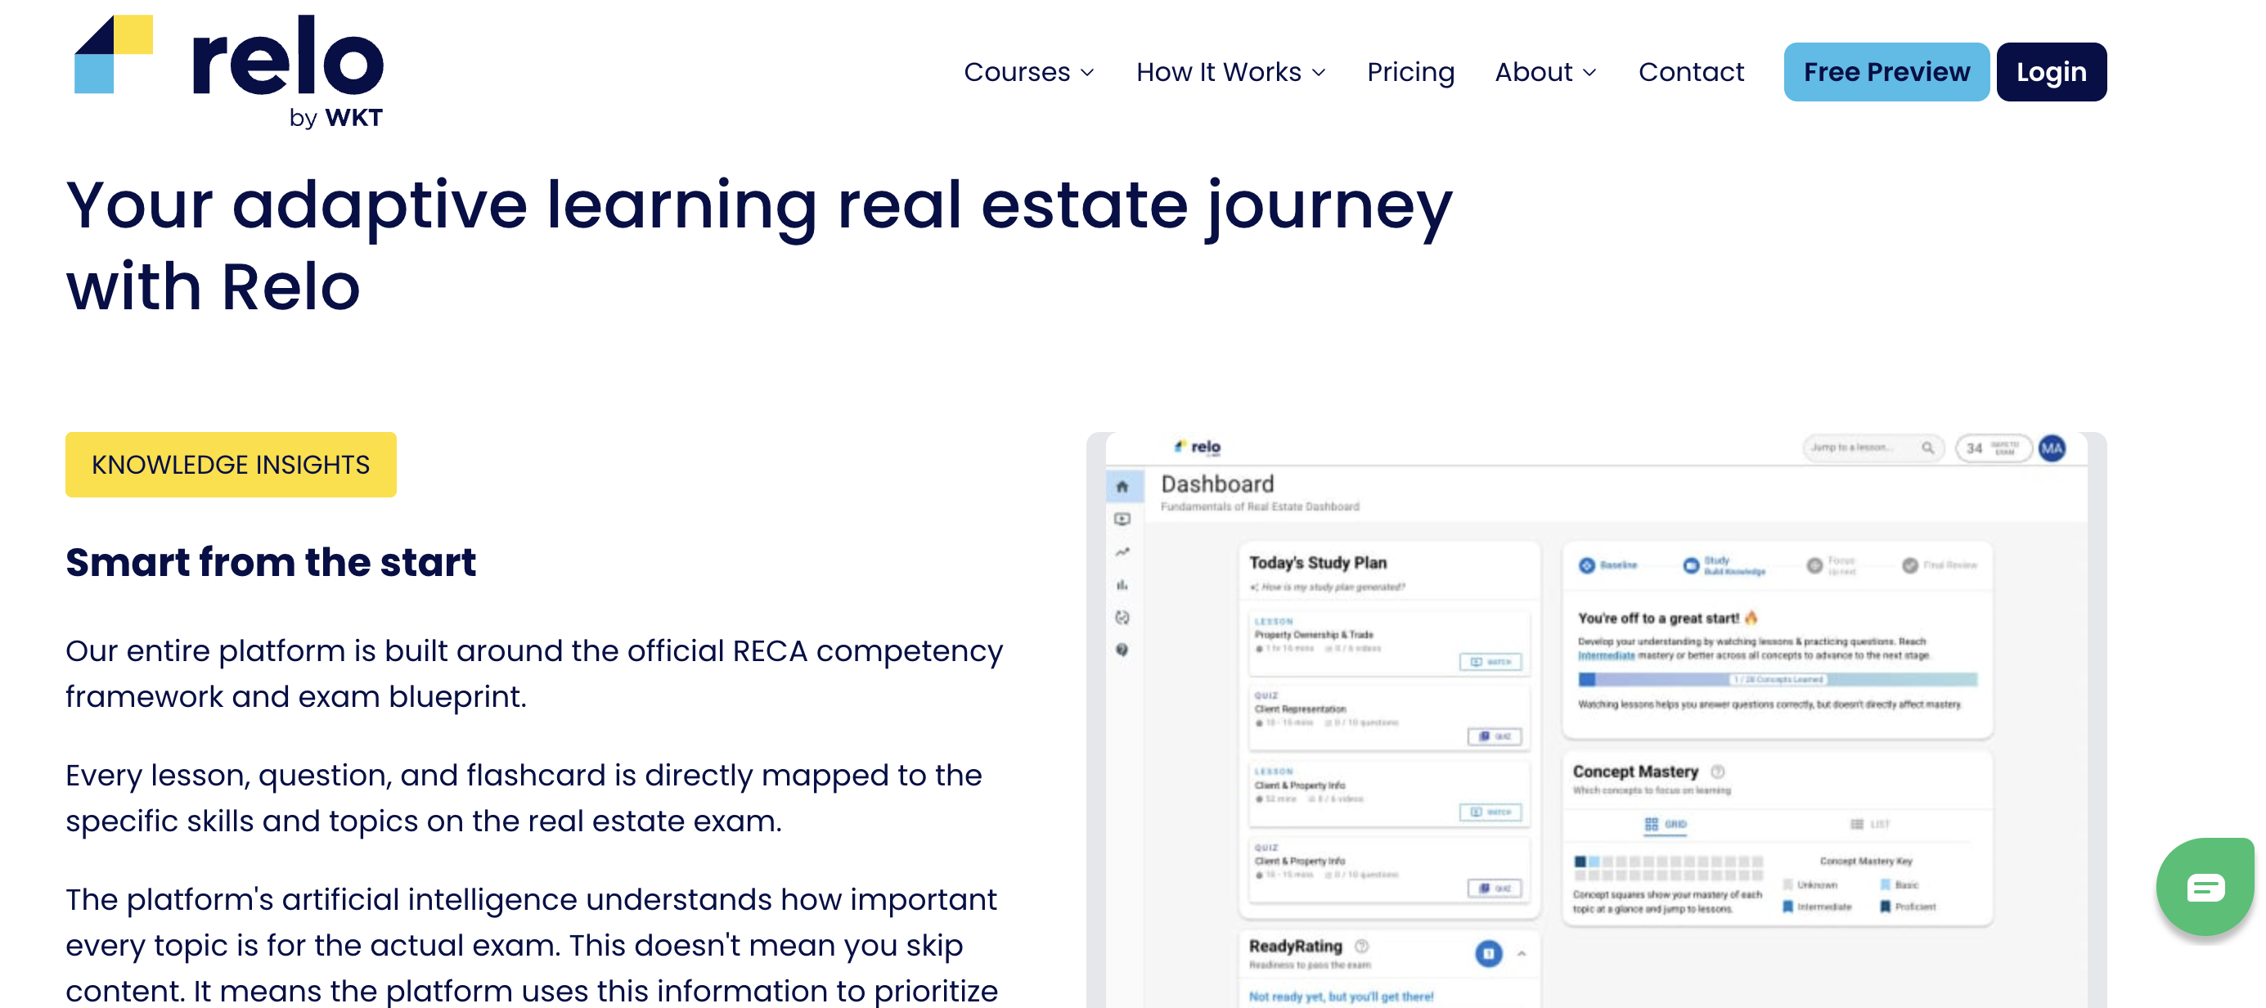Click 'Fundamentals of Real Estate Dashboard' subtitle
Image resolution: width=2266 pixels, height=1008 pixels.
pyautogui.click(x=1259, y=506)
